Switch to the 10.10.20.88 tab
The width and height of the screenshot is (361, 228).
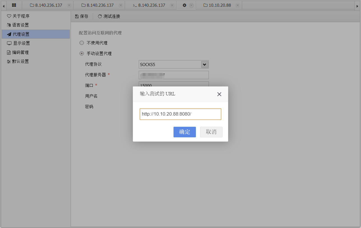click(217, 5)
